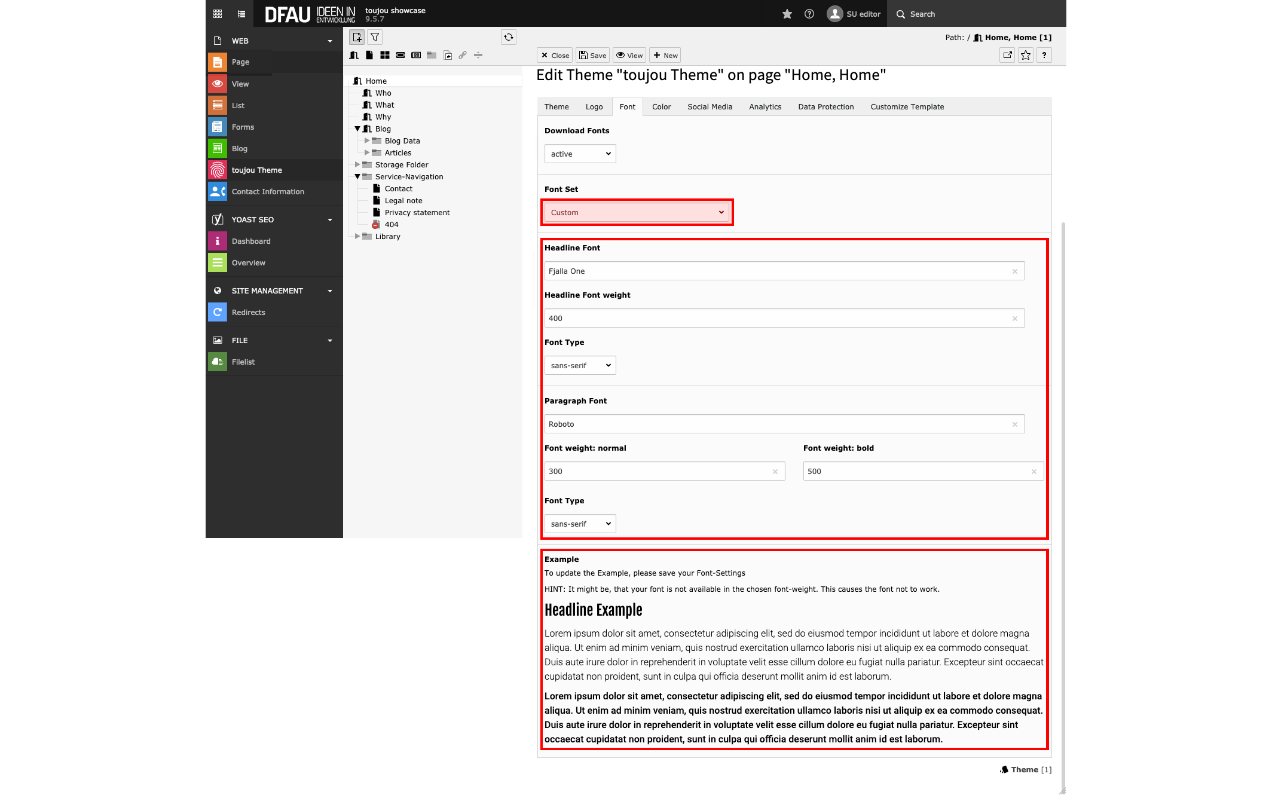Click the View button
The height and width of the screenshot is (795, 1272).
point(629,55)
